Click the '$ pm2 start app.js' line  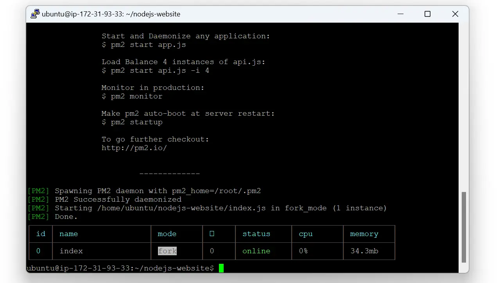(x=144, y=45)
